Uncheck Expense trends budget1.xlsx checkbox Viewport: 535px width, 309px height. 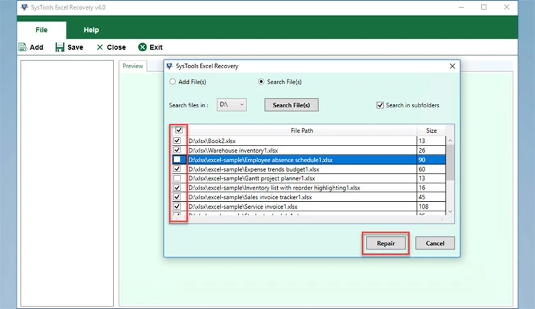pyautogui.click(x=177, y=169)
